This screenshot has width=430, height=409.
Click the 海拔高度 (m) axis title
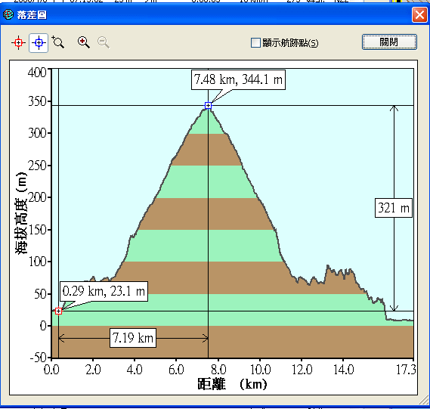[x=21, y=213]
